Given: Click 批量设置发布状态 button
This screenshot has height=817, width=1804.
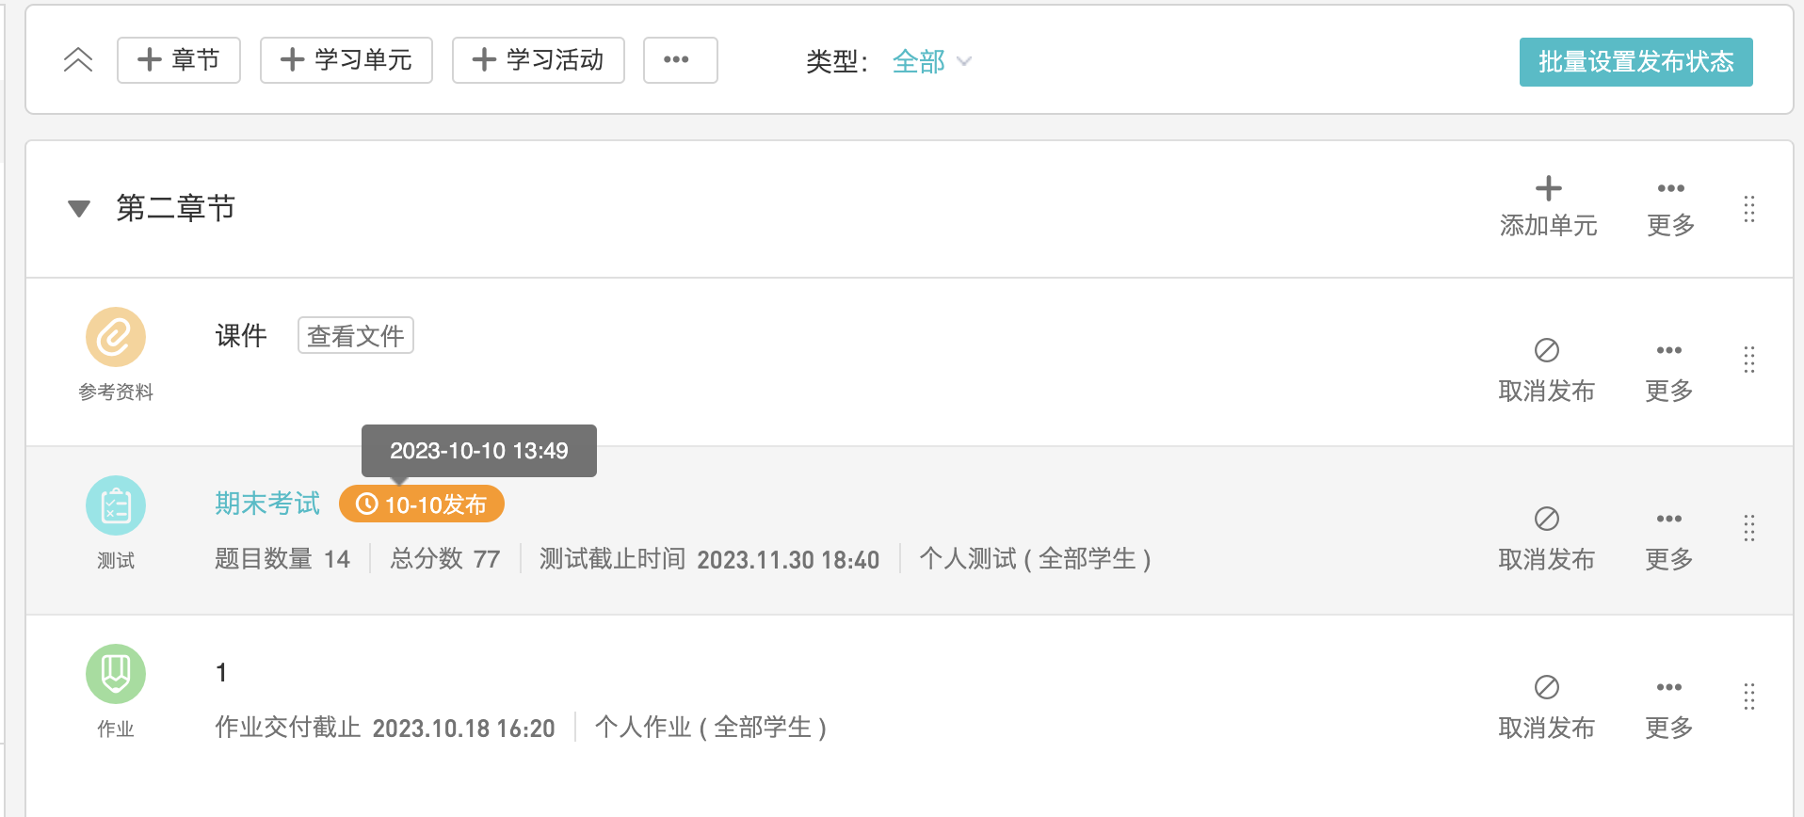Looking at the screenshot, I should point(1635,62).
